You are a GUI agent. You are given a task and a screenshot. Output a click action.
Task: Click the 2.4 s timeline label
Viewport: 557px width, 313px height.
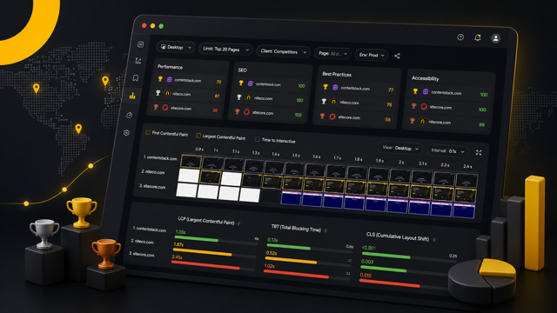467,166
